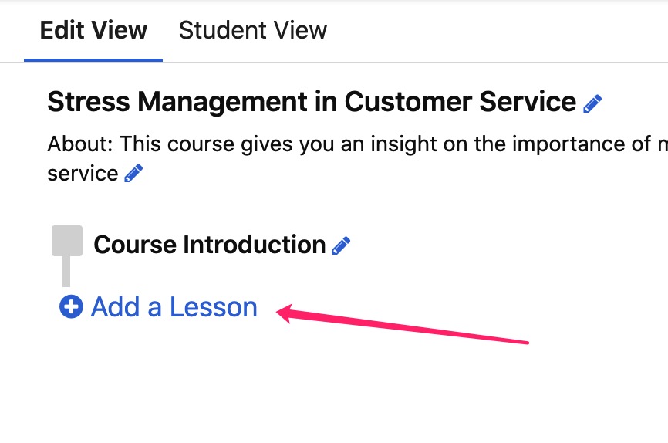Click the pink arrow's arrowhead
This screenshot has height=443, width=668.
(285, 313)
